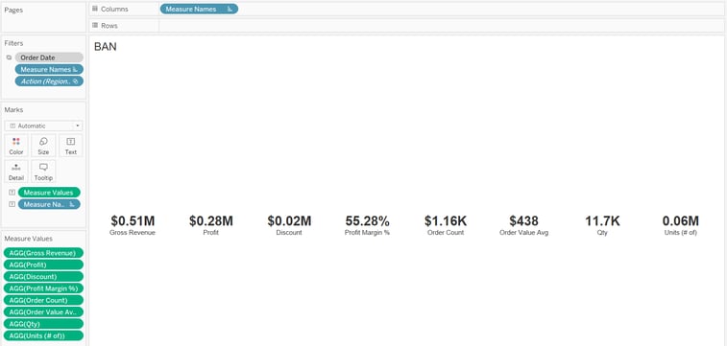Click the $0.51M Gross Revenue value
Image resolution: width=727 pixels, height=346 pixels.
pos(133,221)
